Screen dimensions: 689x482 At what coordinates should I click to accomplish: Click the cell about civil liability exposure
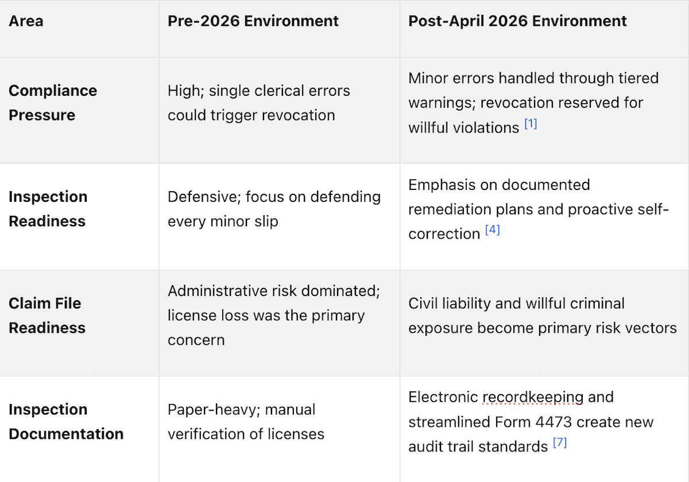coord(544,323)
